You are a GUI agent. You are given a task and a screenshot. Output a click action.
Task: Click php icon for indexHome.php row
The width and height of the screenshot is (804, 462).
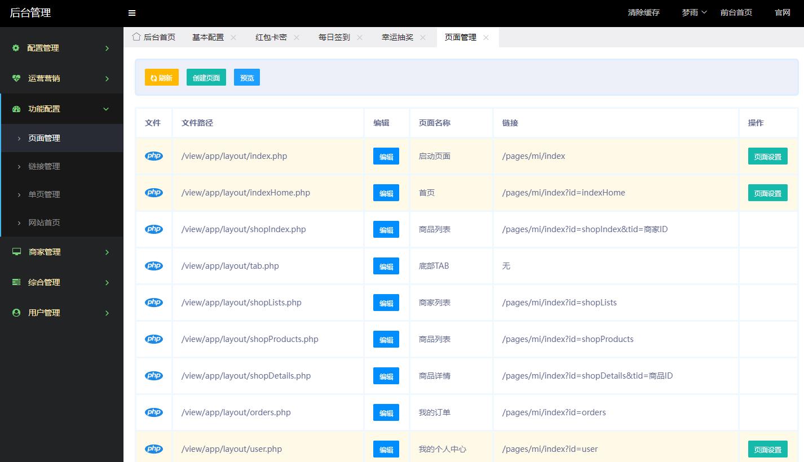[154, 193]
